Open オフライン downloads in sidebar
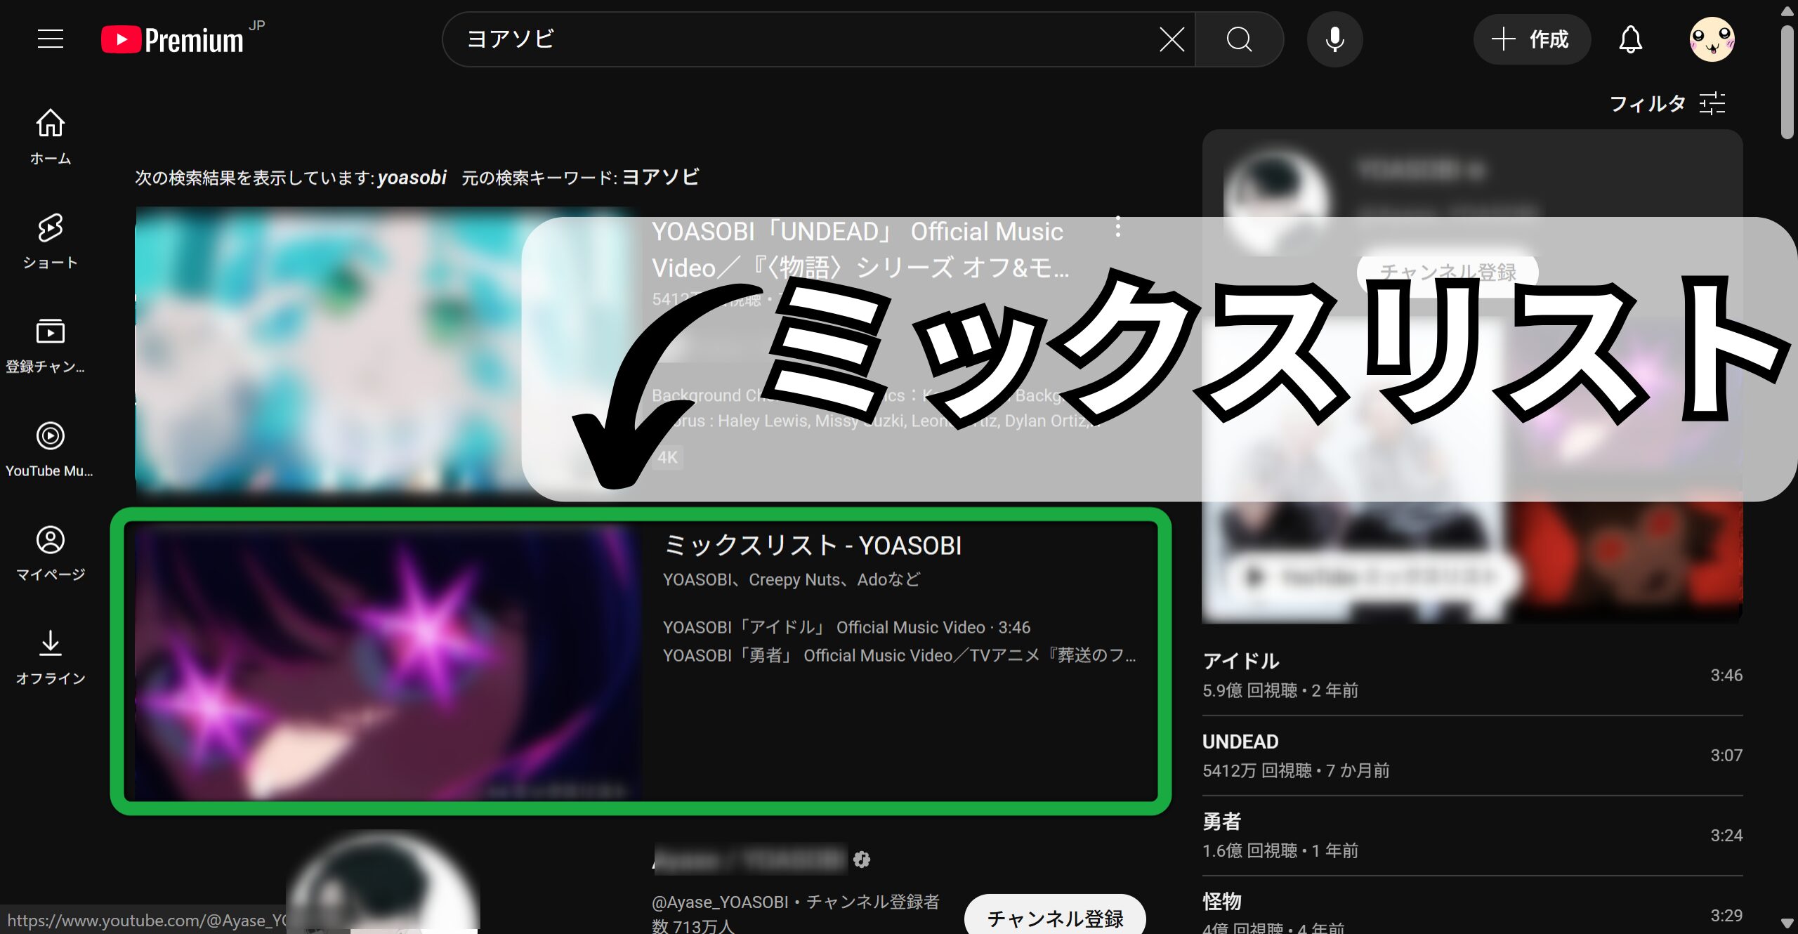Viewport: 1798px width, 934px height. pos(51,657)
